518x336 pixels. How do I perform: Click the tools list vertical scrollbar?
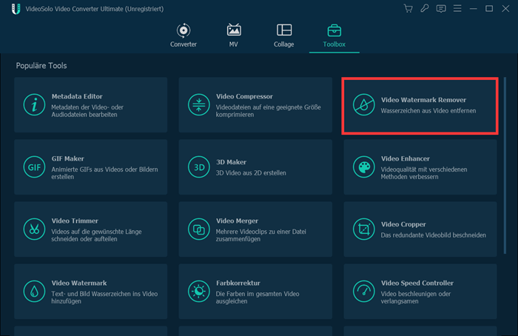pos(505,165)
